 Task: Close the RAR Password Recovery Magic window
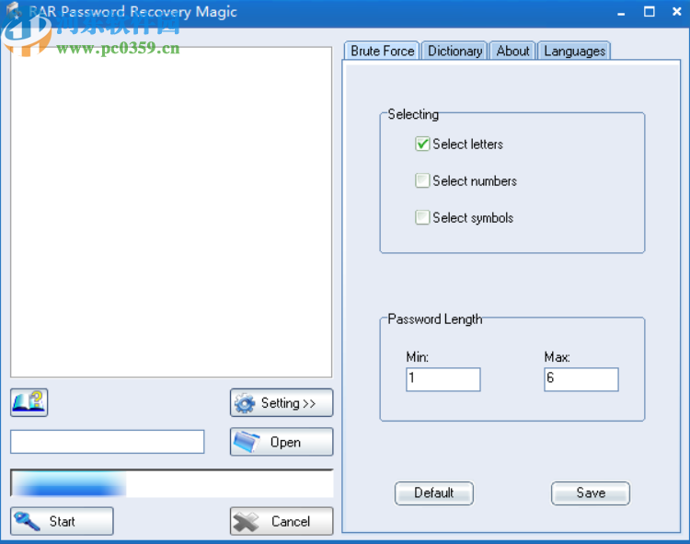[677, 12]
